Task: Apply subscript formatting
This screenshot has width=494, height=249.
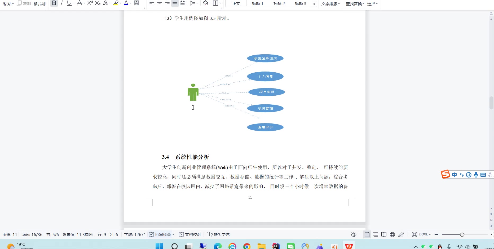Action: point(98,3)
